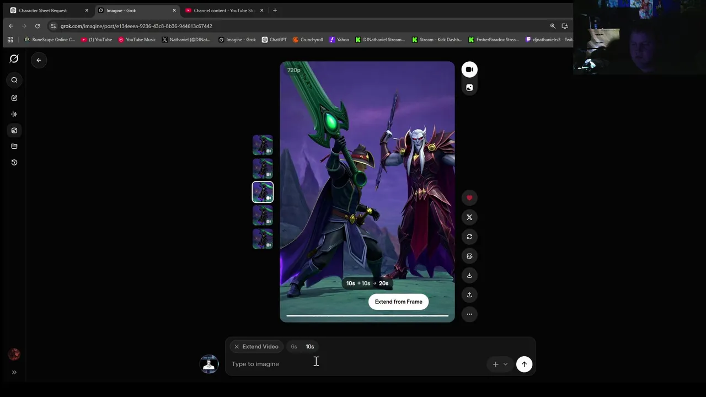
Task: Select the image mode icon
Action: 469,87
